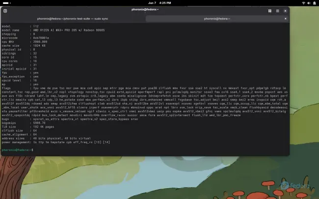Close the terminal window
The height and width of the screenshot is (199, 319).
pos(285,11)
